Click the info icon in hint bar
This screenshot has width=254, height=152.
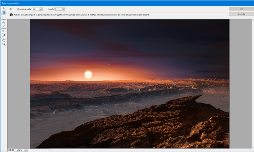[x=11, y=15]
